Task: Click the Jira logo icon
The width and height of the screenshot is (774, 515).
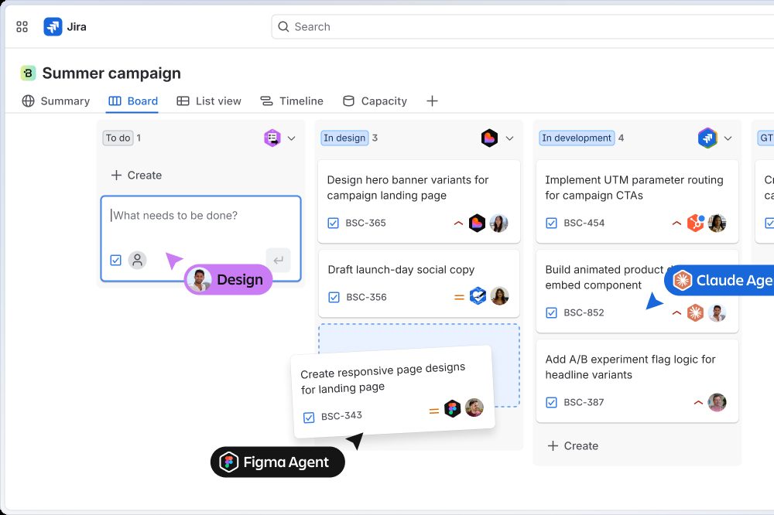Action: [53, 26]
